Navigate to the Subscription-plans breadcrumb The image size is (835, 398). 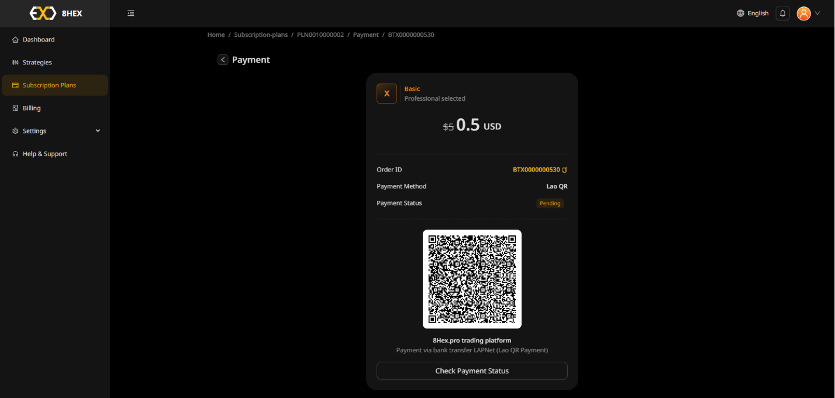[x=261, y=35]
